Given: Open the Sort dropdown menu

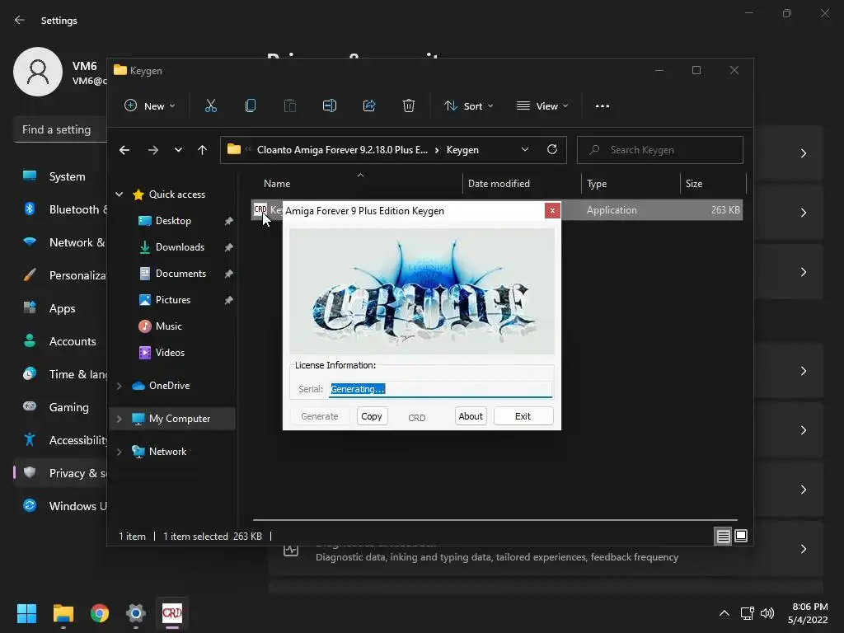Looking at the screenshot, I should (468, 106).
